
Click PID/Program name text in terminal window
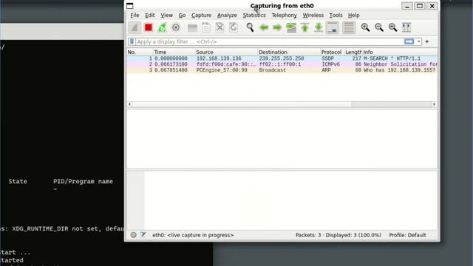point(83,181)
